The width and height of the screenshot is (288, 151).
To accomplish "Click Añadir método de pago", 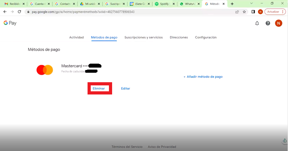I will (203, 77).
